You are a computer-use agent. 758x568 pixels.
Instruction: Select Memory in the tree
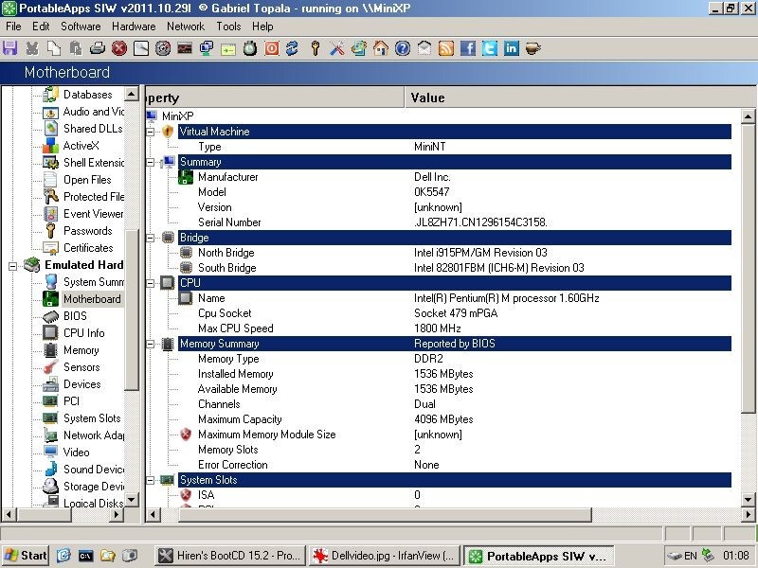click(x=81, y=350)
